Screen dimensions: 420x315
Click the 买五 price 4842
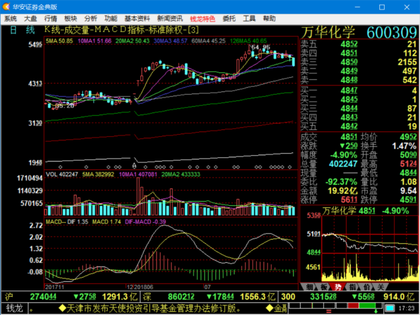click(x=349, y=126)
